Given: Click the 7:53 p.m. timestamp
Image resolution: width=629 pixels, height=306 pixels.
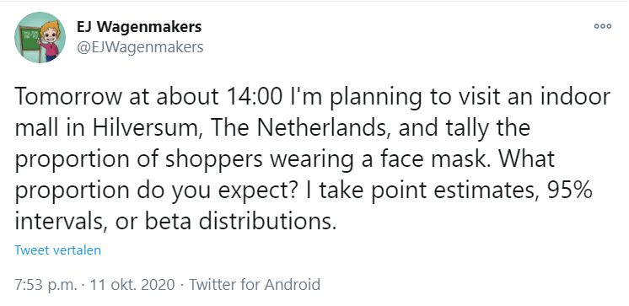Looking at the screenshot, I should click(46, 285).
